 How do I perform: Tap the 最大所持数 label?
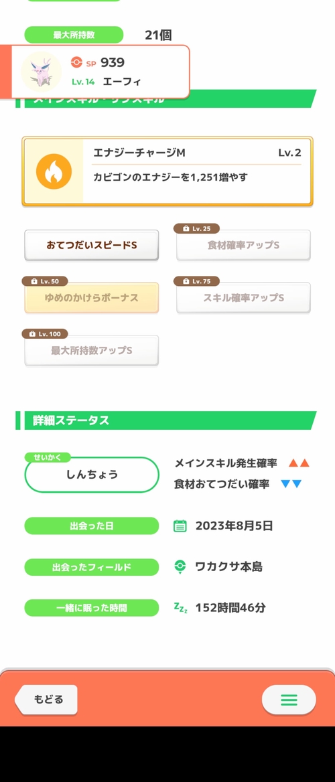tap(74, 35)
